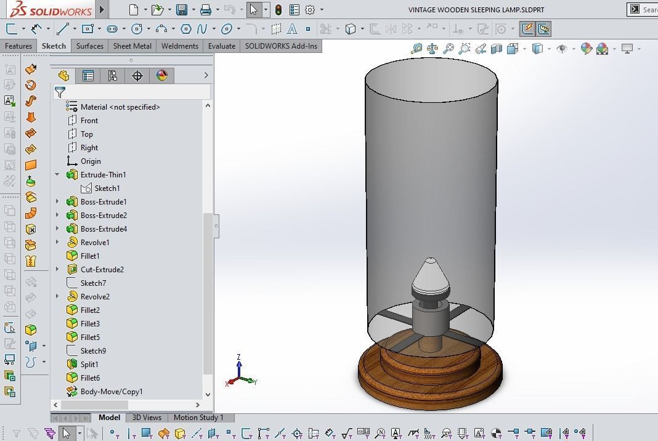Expand the Boss-Extrude2 feature

[x=57, y=215]
